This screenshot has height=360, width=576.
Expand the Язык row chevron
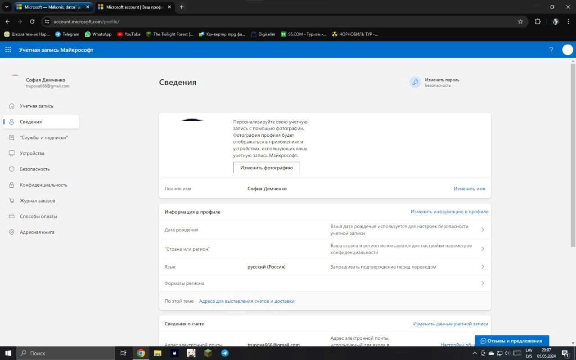[x=482, y=267]
